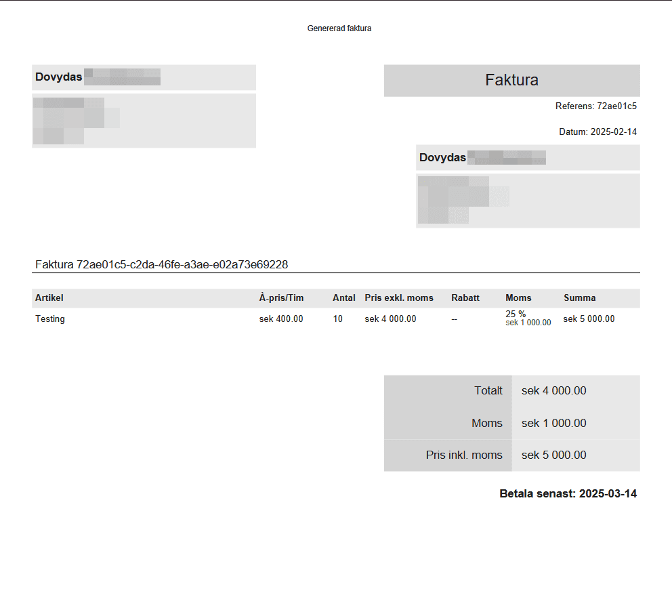Click the 'Genererad faktura' page title
The height and width of the screenshot is (614, 672).
pyautogui.click(x=339, y=28)
